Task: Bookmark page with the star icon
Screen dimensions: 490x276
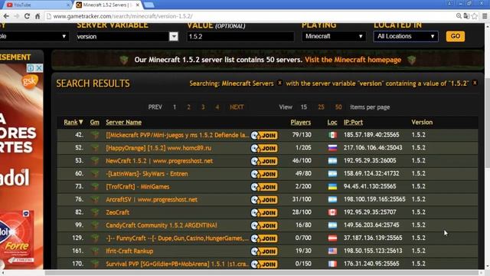Action: [x=475, y=16]
